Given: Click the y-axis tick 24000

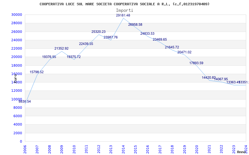Looking at the screenshot, I should coord(16,40).
